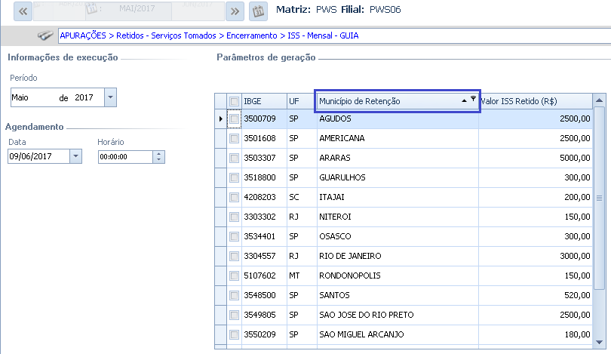Screen dimensions: 611x354
Task: Open the calendar icon beside the period navigator
Action: [259, 11]
